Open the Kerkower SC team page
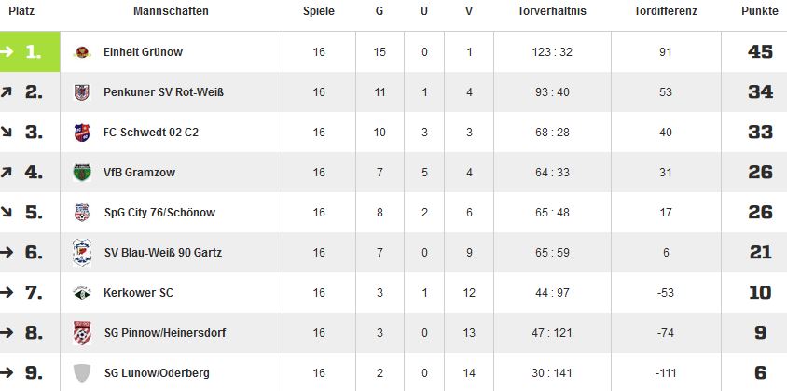The image size is (787, 391). pyautogui.click(x=138, y=292)
